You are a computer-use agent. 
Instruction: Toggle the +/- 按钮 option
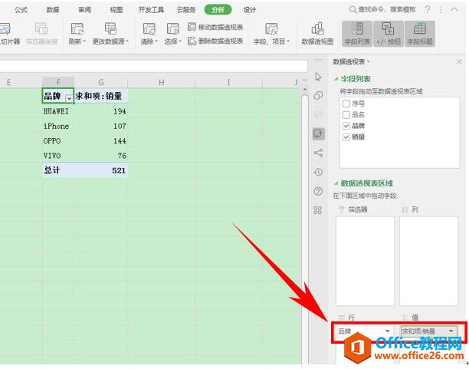[389, 34]
